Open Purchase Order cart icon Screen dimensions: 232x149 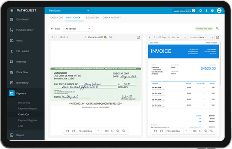[12, 30]
